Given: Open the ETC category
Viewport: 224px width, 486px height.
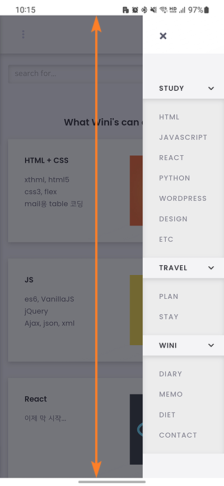Looking at the screenshot, I should pos(166,239).
